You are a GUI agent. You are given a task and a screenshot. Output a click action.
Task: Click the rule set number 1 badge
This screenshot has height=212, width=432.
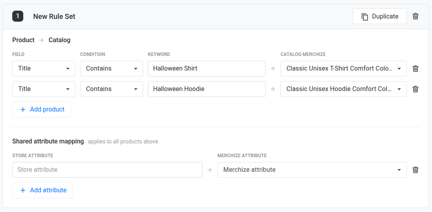pos(18,16)
